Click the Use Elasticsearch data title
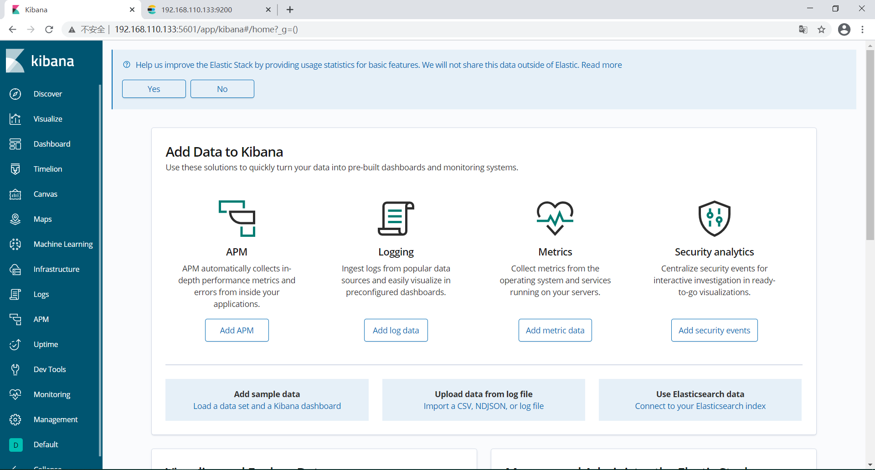 point(700,394)
